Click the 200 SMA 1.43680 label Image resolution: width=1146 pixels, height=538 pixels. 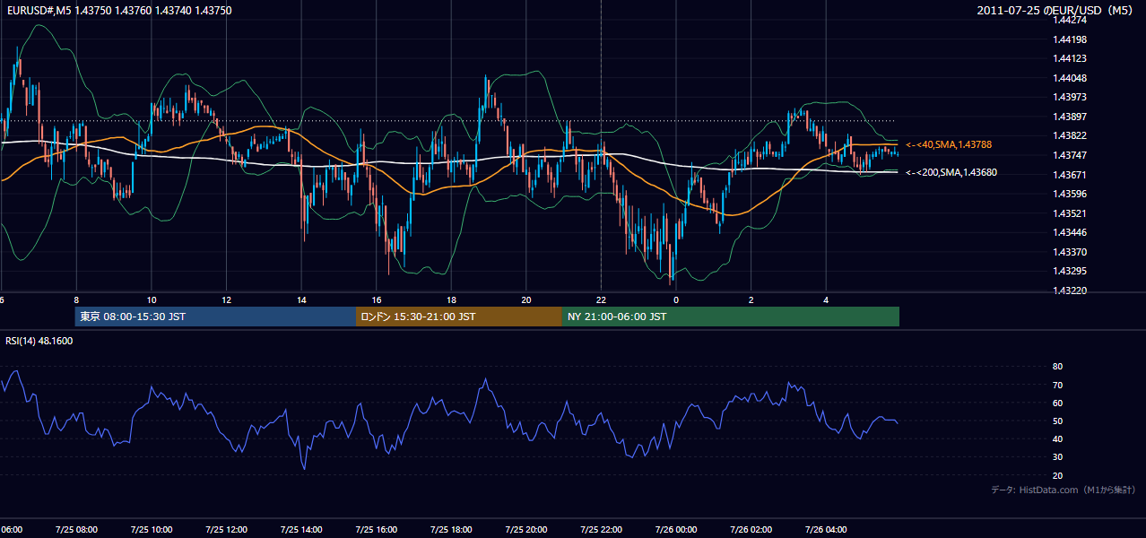[x=951, y=172]
